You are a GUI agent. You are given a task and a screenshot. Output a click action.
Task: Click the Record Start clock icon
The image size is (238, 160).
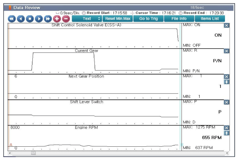84,13
